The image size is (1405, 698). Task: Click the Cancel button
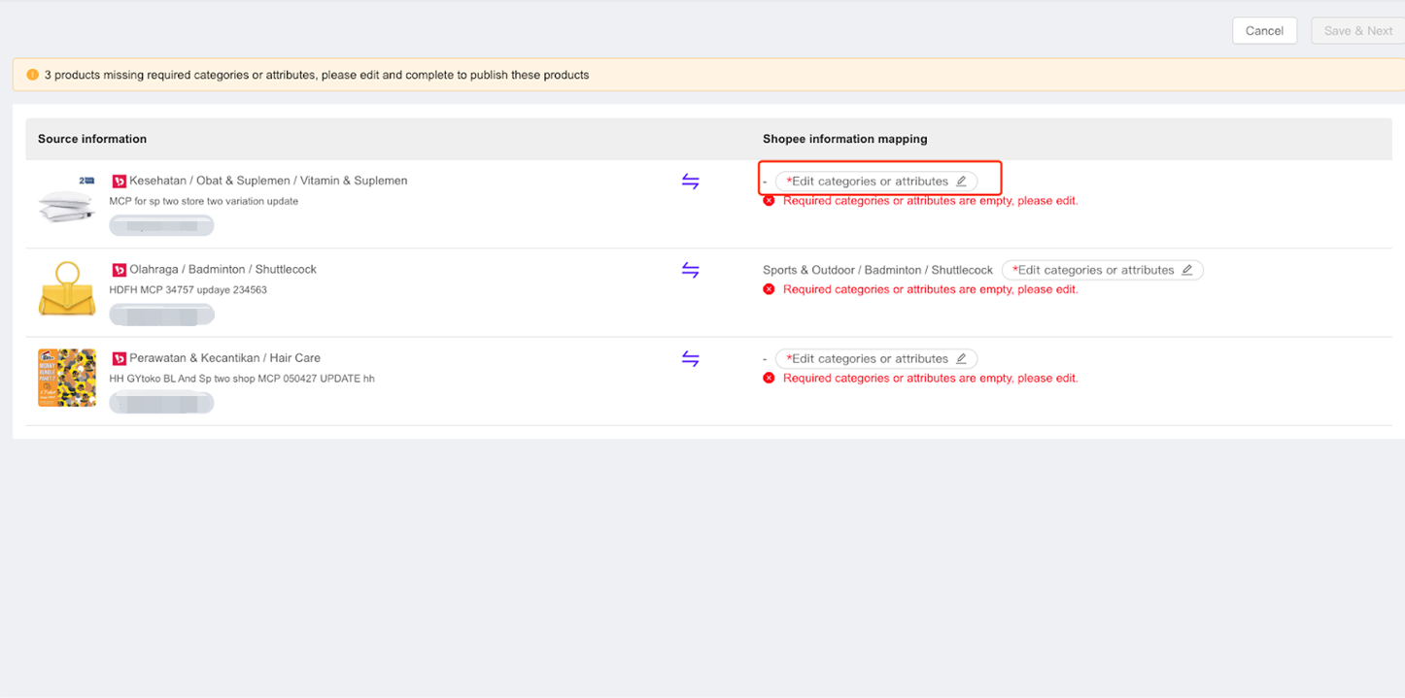click(x=1264, y=31)
